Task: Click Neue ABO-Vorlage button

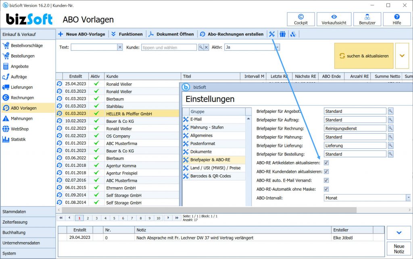Action: [82, 34]
